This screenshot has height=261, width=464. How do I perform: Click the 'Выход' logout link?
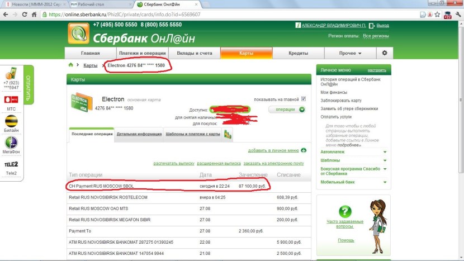coord(382,26)
